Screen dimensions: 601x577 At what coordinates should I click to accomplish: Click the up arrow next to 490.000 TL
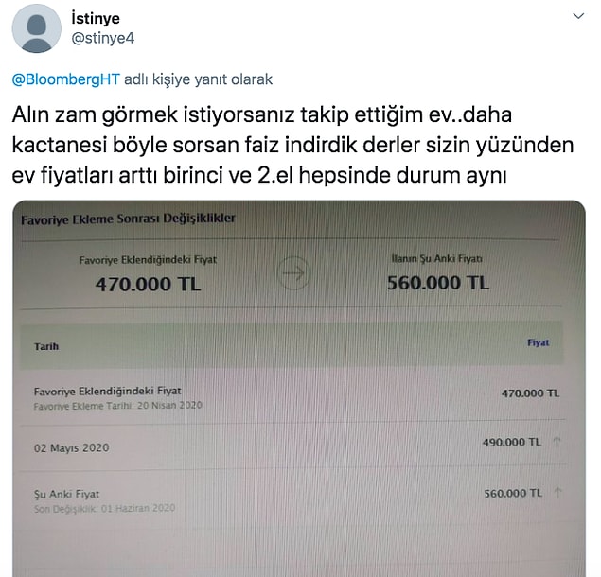tap(557, 442)
